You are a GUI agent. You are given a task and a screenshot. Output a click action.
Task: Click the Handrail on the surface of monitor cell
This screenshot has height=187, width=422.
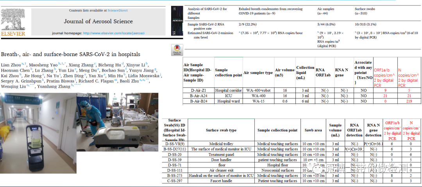(x=221, y=176)
